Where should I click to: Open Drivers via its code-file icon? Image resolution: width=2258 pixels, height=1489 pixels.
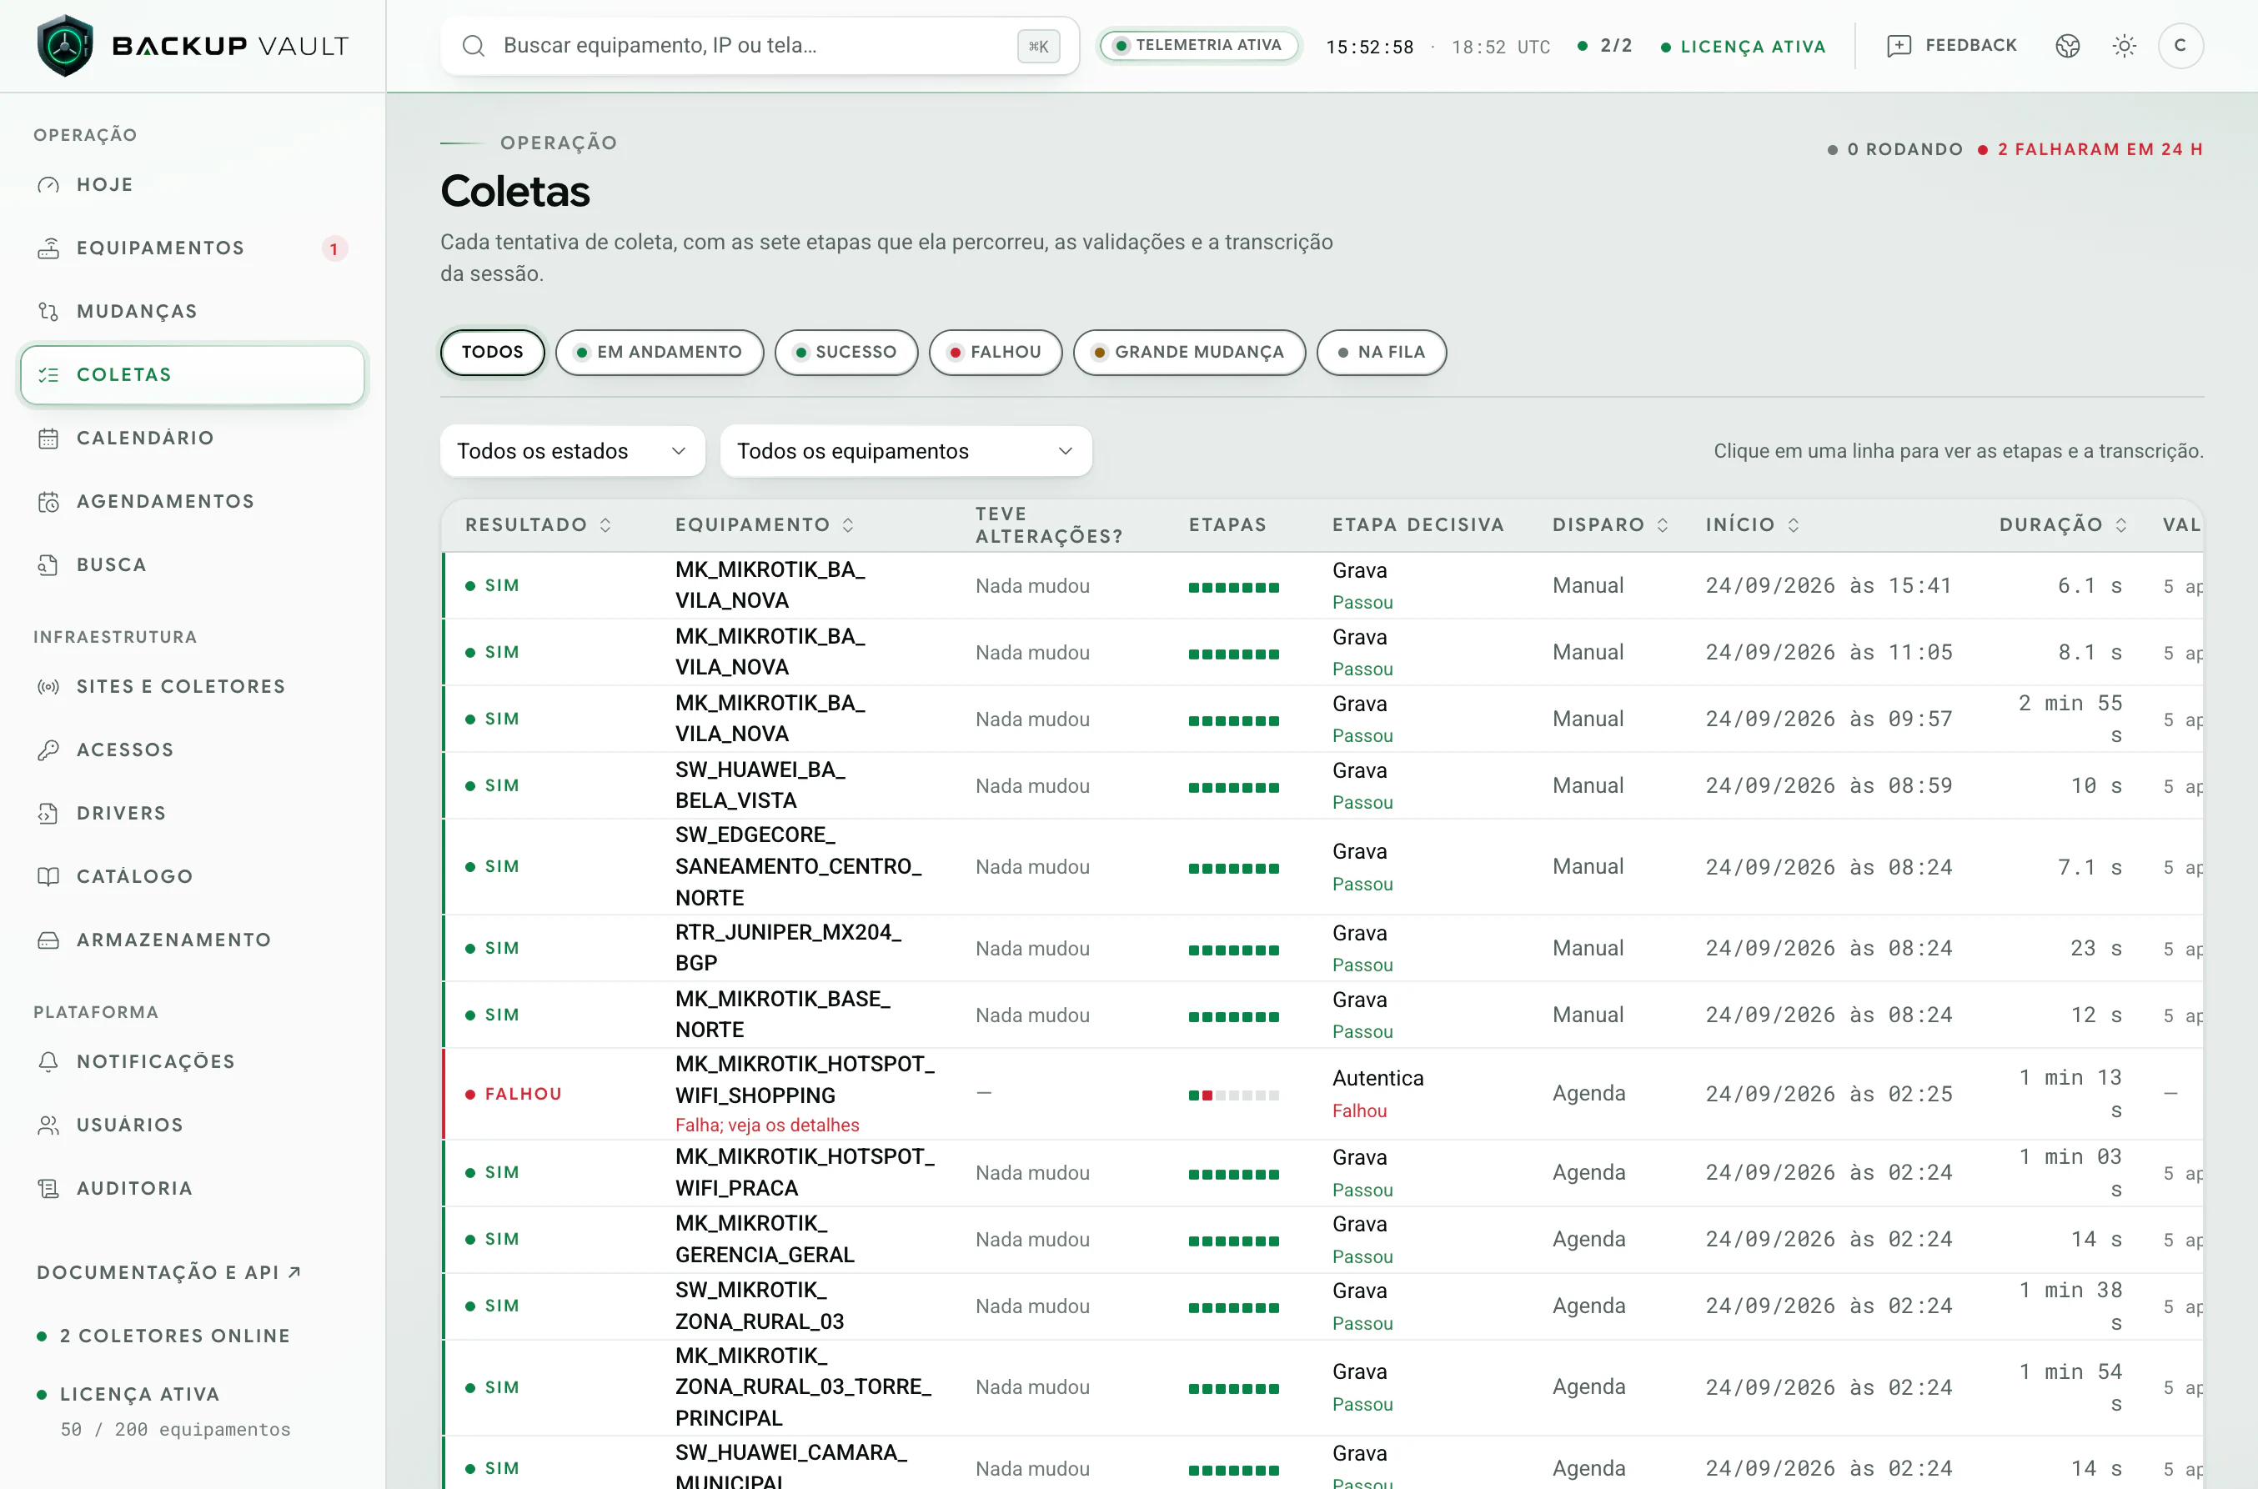[48, 814]
